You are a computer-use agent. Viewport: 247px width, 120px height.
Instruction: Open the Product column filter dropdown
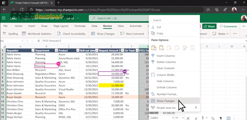pyautogui.click(x=78, y=51)
